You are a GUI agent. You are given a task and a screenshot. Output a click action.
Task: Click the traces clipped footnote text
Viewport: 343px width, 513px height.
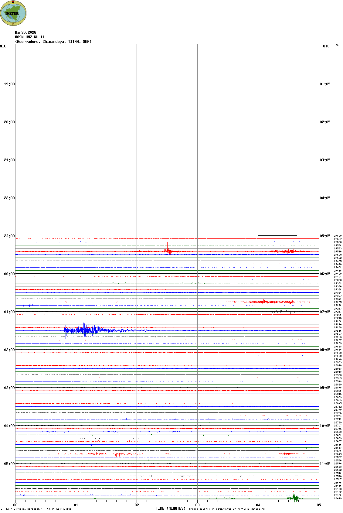click(x=226, y=509)
